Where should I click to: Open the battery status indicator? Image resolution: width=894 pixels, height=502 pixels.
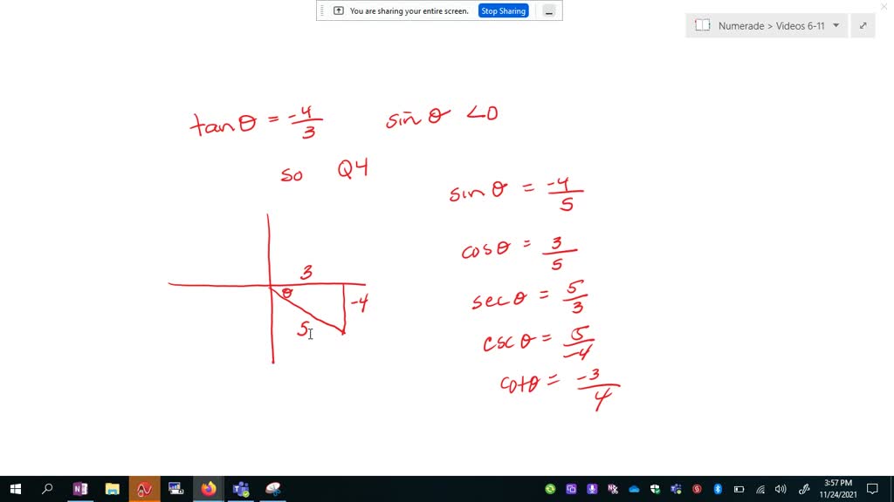pyautogui.click(x=739, y=489)
